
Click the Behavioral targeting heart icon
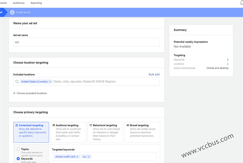pos(91,125)
